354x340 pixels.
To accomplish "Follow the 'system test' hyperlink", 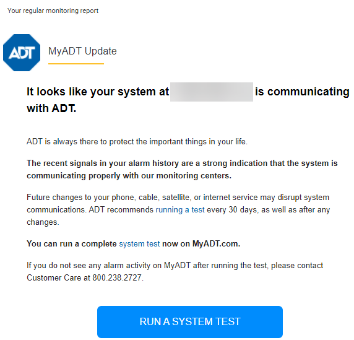I will pos(139,244).
